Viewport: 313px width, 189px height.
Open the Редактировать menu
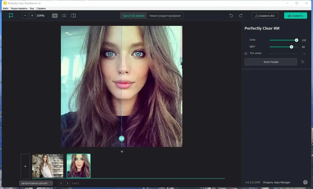(19, 8)
